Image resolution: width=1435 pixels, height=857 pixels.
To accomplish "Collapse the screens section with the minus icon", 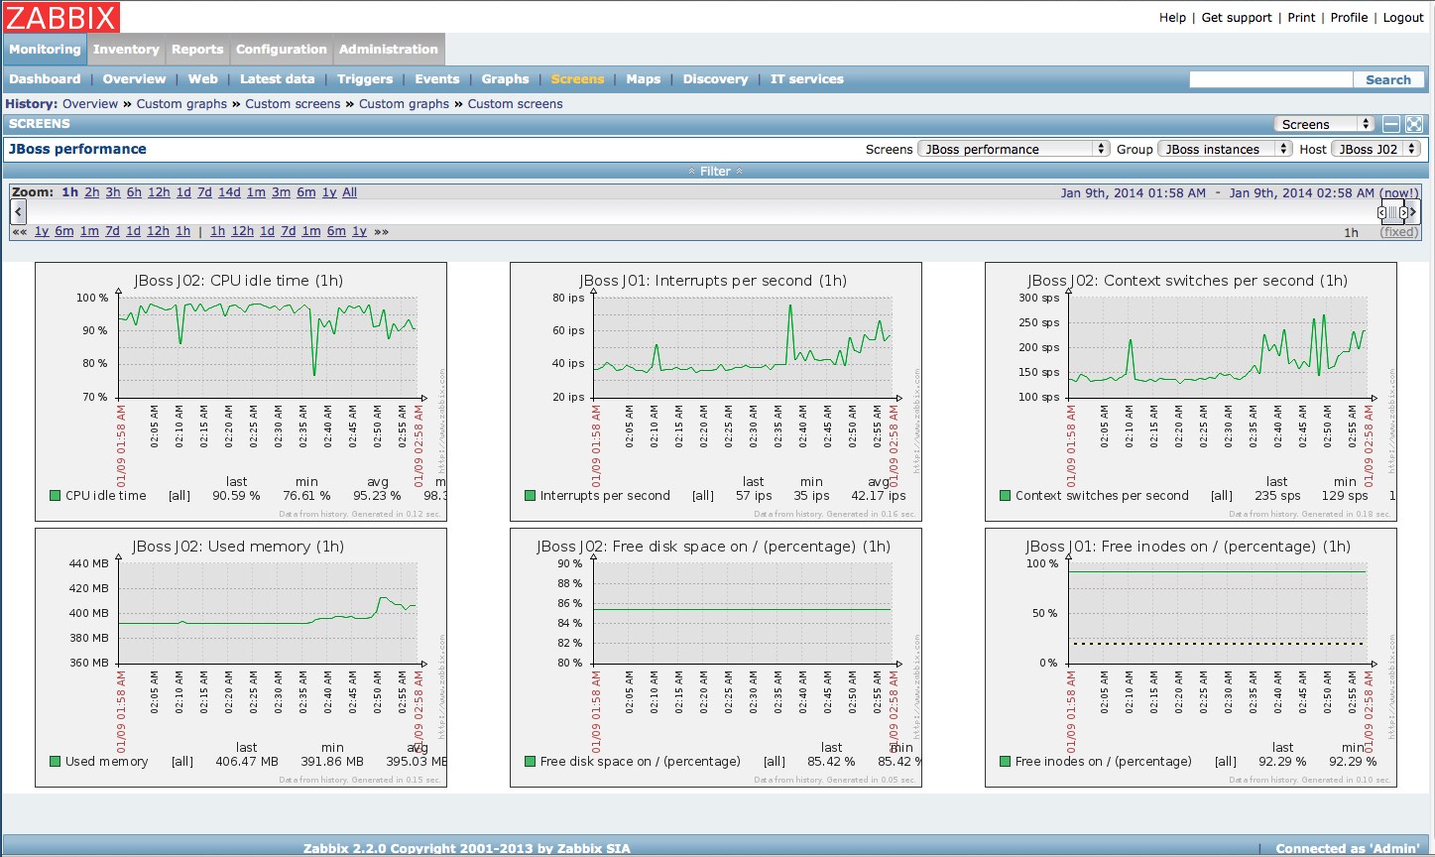I will pyautogui.click(x=1391, y=124).
